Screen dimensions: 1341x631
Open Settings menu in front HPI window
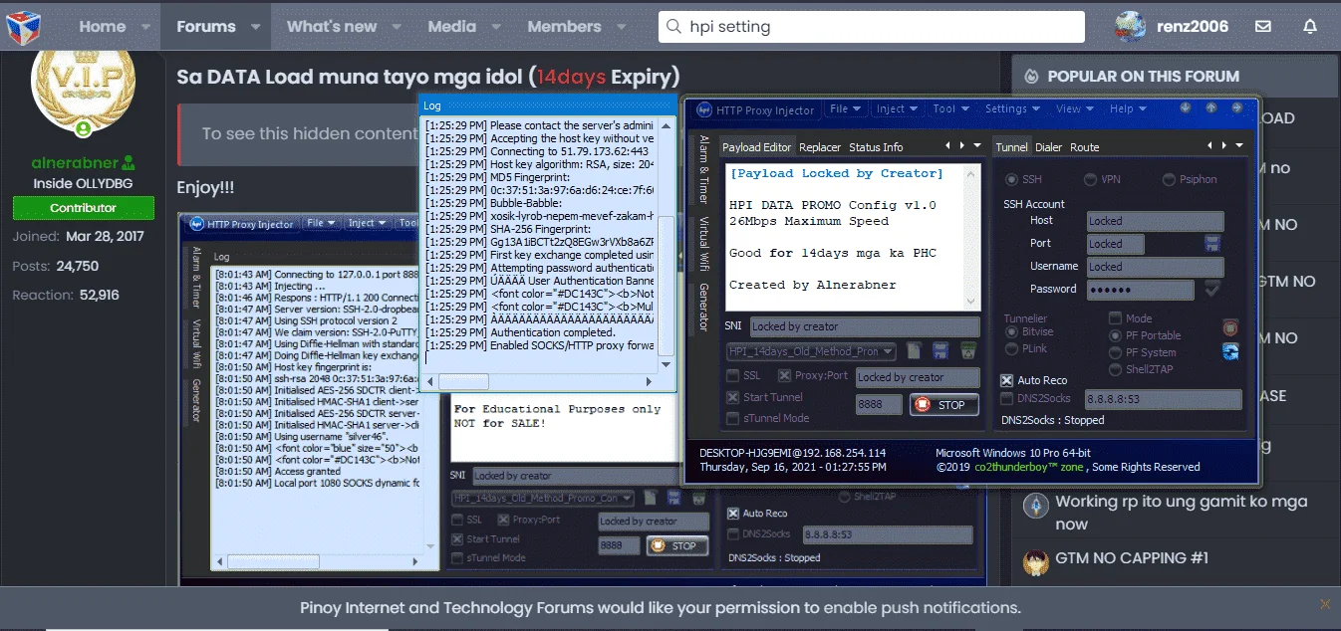coord(1013,109)
